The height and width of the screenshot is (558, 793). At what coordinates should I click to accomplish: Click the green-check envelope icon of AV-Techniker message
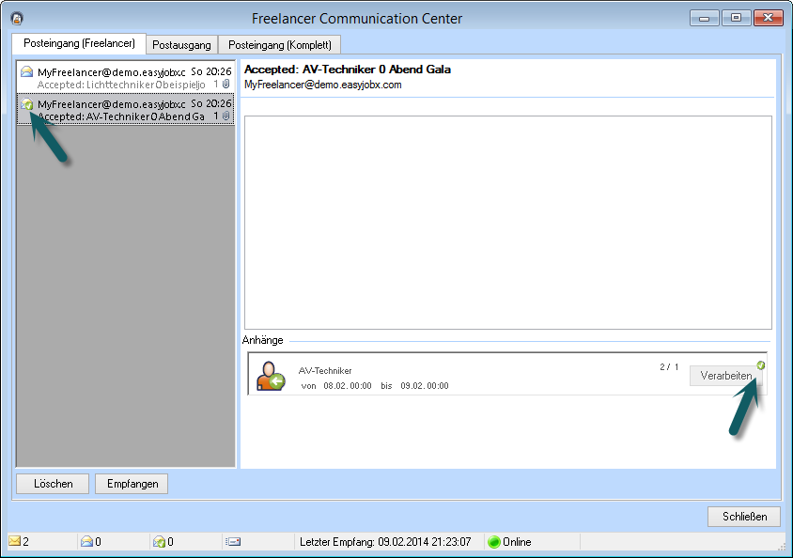(x=27, y=104)
